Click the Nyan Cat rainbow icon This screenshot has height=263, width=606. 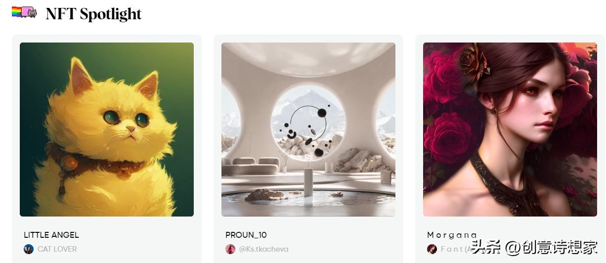coord(24,12)
